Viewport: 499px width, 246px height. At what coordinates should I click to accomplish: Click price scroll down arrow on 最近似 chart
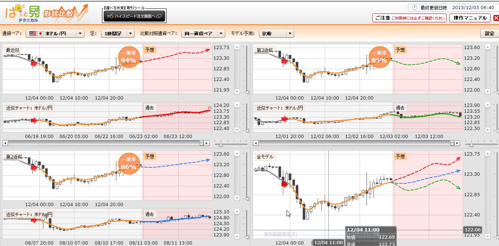pos(237,91)
